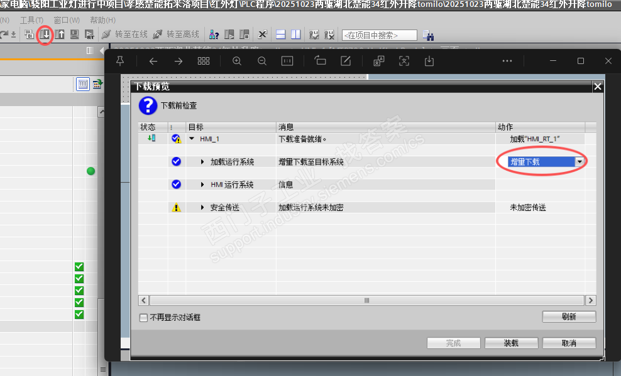621x376 pixels.
Task: Click the disabled 完成 finish button
Action: tap(453, 343)
